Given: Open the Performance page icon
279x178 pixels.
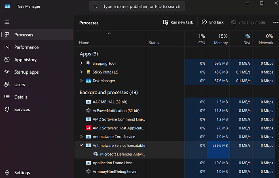Looking at the screenshot, I should 7,47.
